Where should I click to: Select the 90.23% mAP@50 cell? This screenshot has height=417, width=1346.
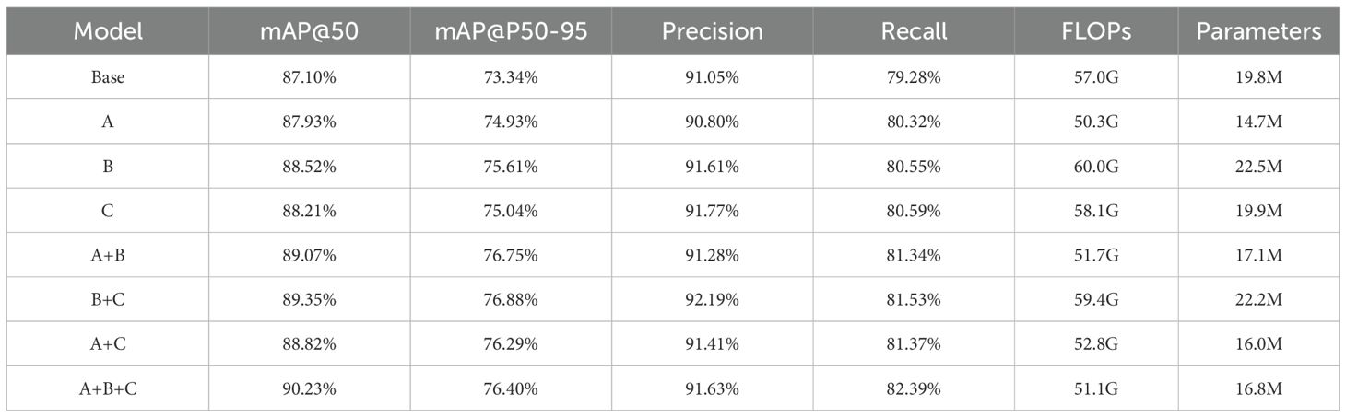point(309,388)
